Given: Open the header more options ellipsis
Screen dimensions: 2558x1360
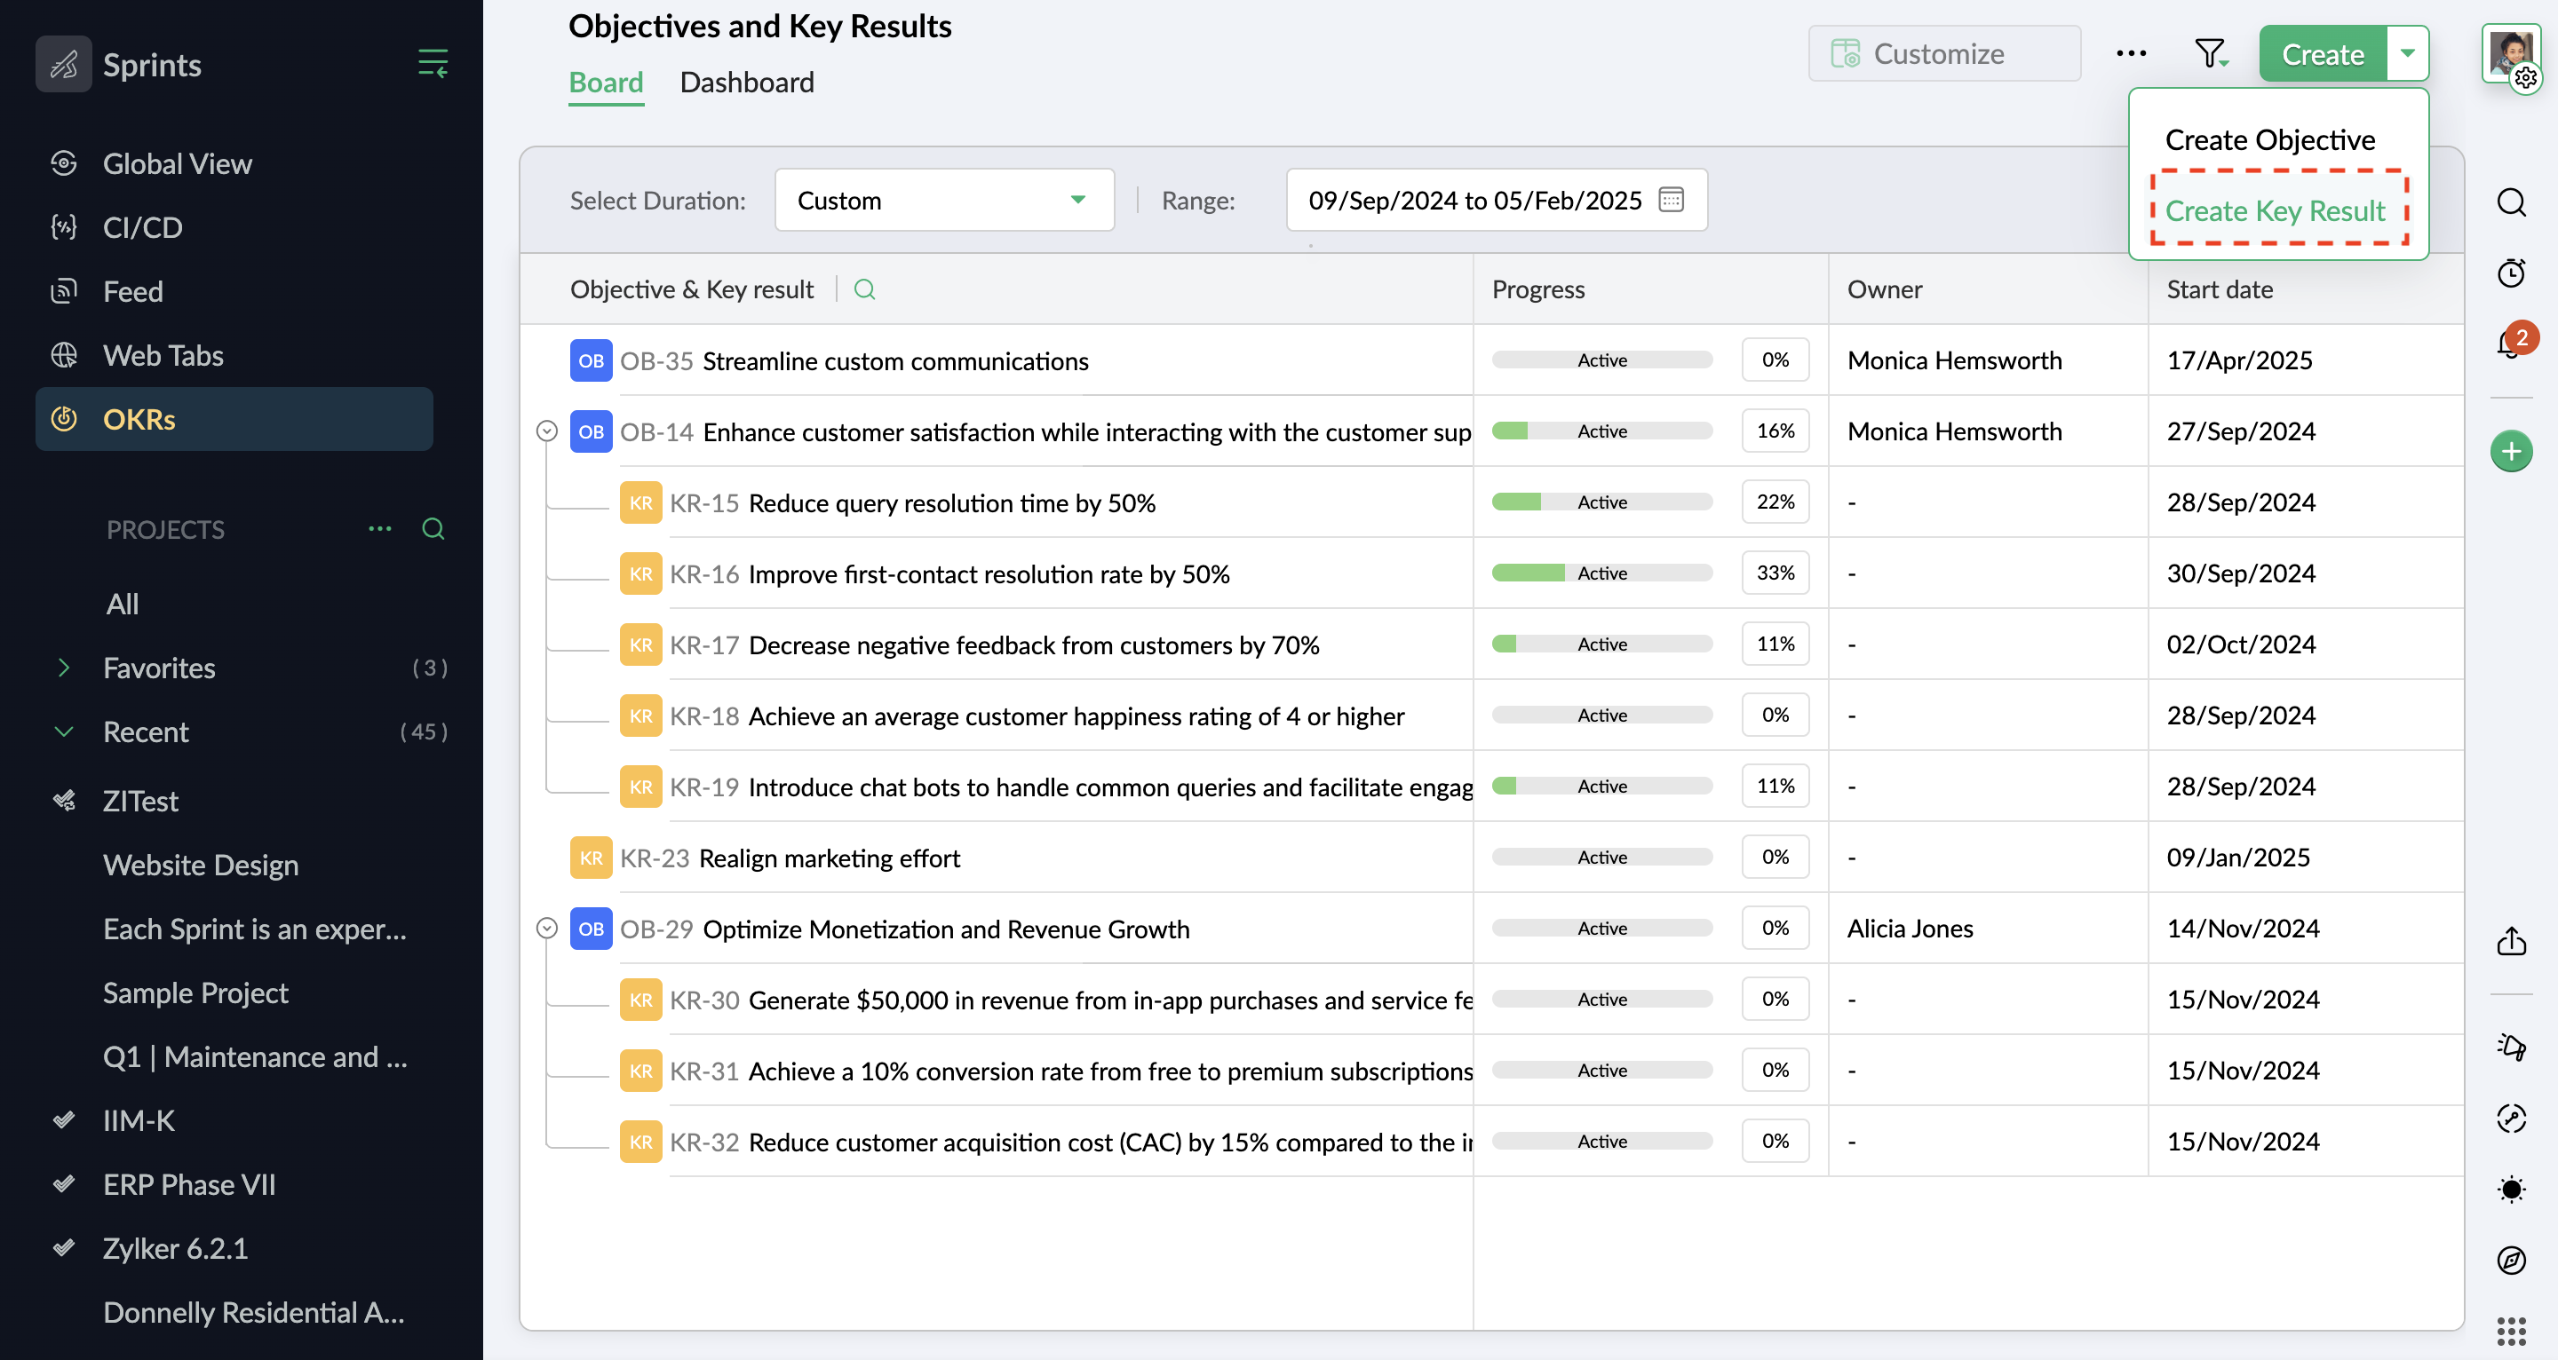Looking at the screenshot, I should coord(2131,53).
